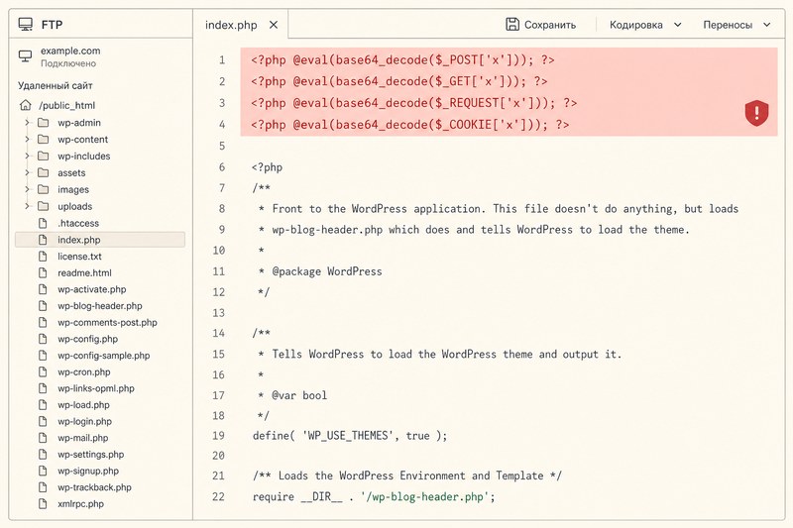Open the Кодировка dropdown
Screen dimensions: 793x528
point(645,25)
